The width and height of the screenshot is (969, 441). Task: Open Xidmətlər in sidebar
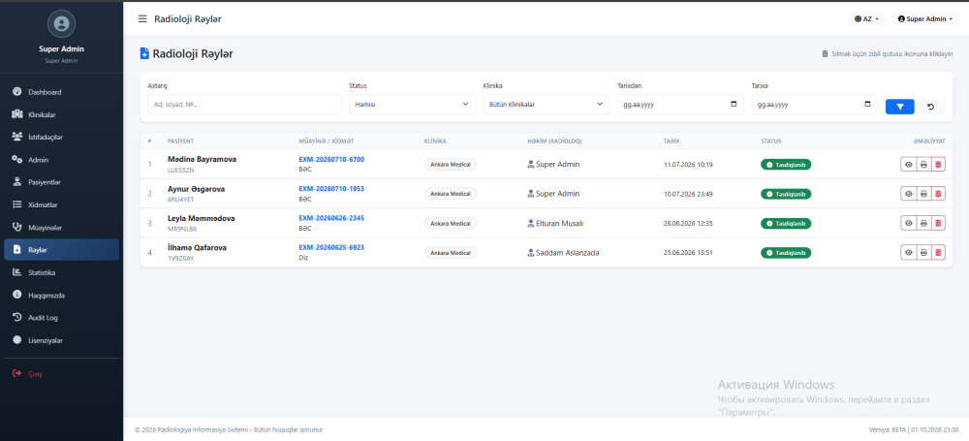61,205
